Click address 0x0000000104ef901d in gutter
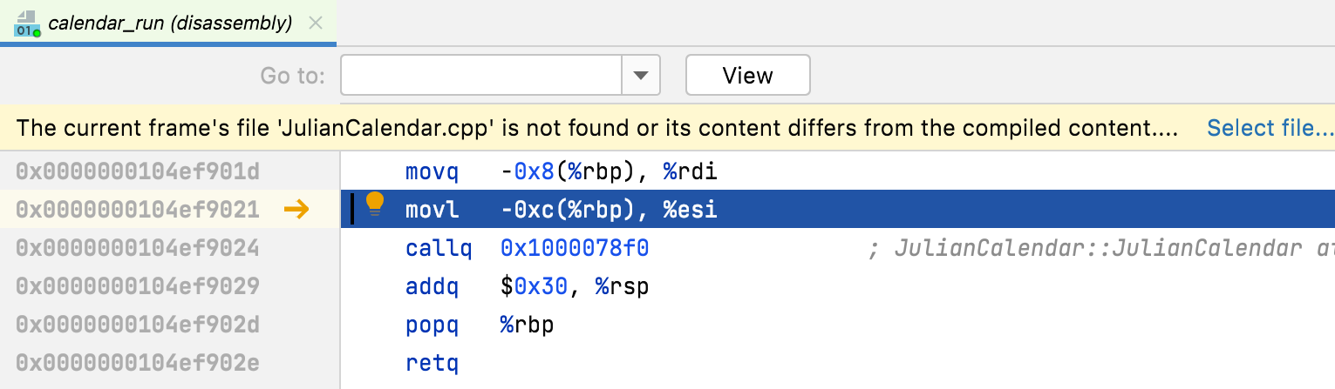 (x=138, y=171)
